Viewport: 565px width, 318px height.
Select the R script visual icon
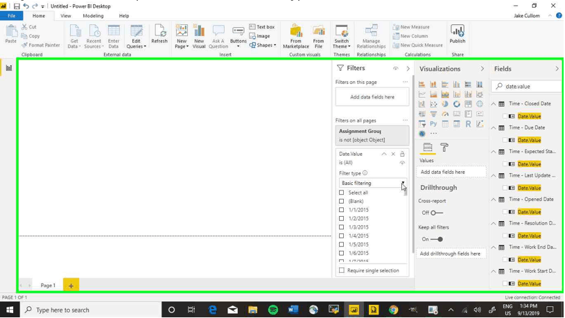pos(468,124)
